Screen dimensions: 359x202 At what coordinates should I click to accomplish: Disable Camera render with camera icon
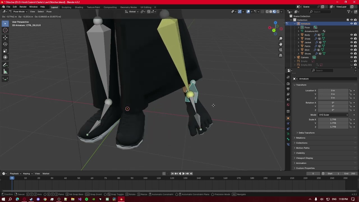pos(355,57)
